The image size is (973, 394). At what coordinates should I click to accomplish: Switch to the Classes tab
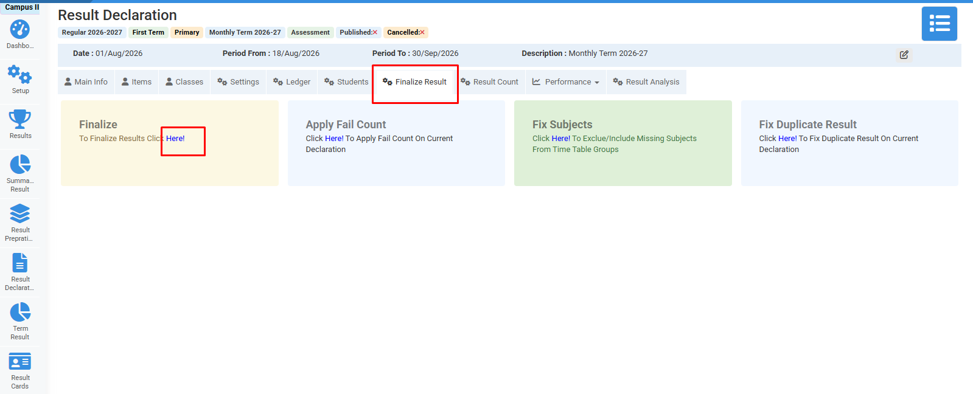click(x=184, y=82)
